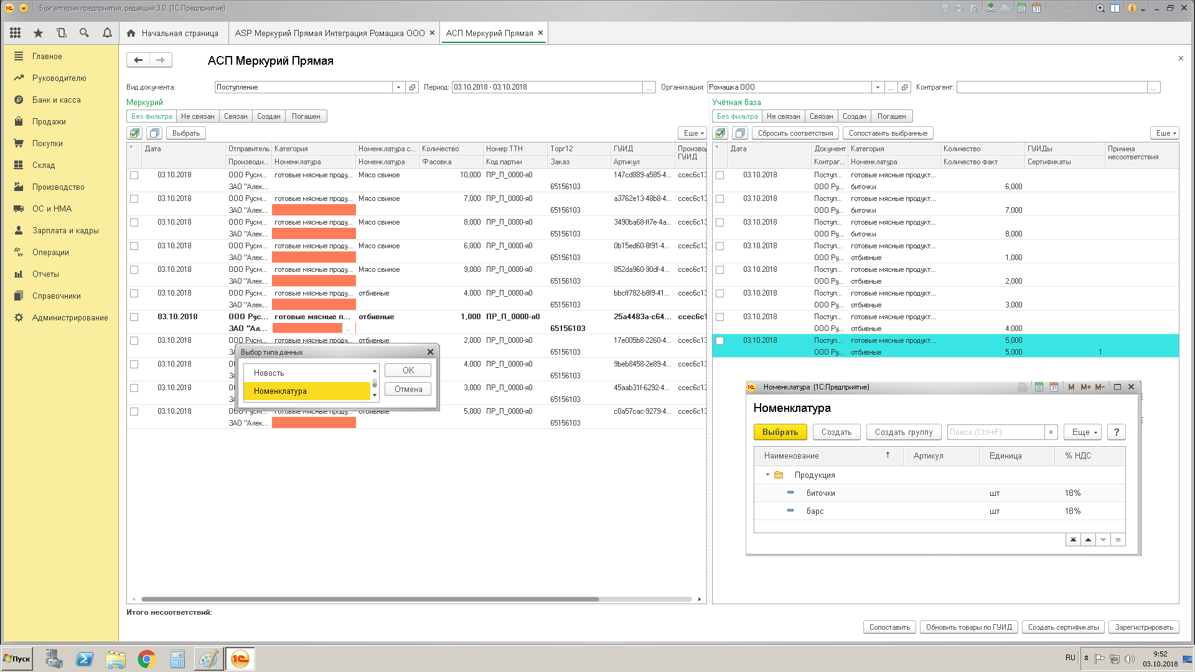This screenshot has height=672, width=1195.
Task: Open favorites star icon
Action: [x=38, y=33]
